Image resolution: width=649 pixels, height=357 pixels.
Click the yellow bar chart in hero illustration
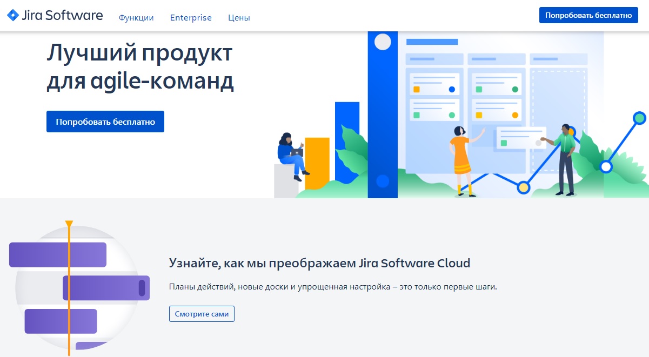[318, 162]
